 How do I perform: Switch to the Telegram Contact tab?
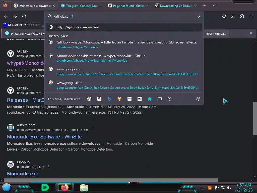pyautogui.click(x=82, y=6)
